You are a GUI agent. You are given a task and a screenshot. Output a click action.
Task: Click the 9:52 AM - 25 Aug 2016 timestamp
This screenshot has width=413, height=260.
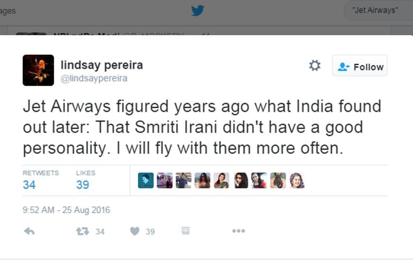tap(67, 210)
